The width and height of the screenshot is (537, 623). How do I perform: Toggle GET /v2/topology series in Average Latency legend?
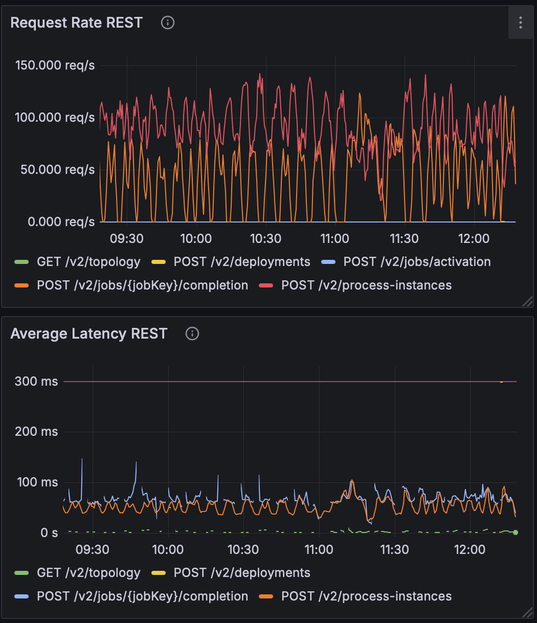click(88, 573)
